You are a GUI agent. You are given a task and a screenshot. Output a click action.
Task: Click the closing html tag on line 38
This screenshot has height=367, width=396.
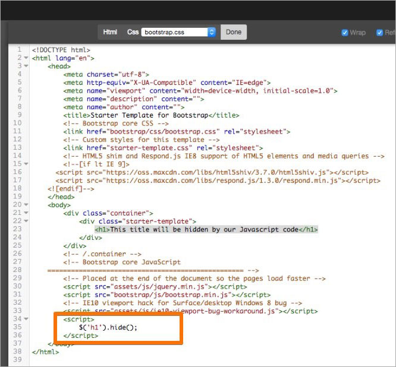45,352
